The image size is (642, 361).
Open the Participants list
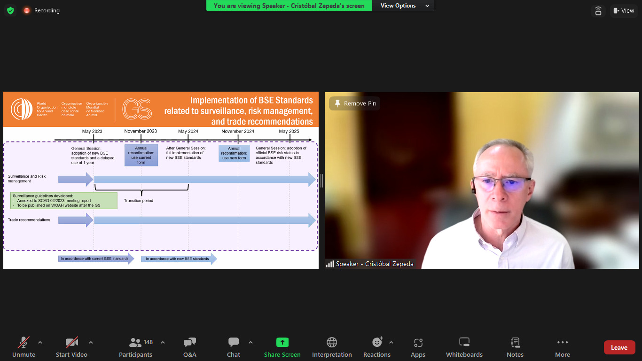point(136,347)
